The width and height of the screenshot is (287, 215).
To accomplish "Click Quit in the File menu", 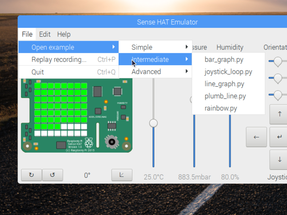I will pos(69,72).
